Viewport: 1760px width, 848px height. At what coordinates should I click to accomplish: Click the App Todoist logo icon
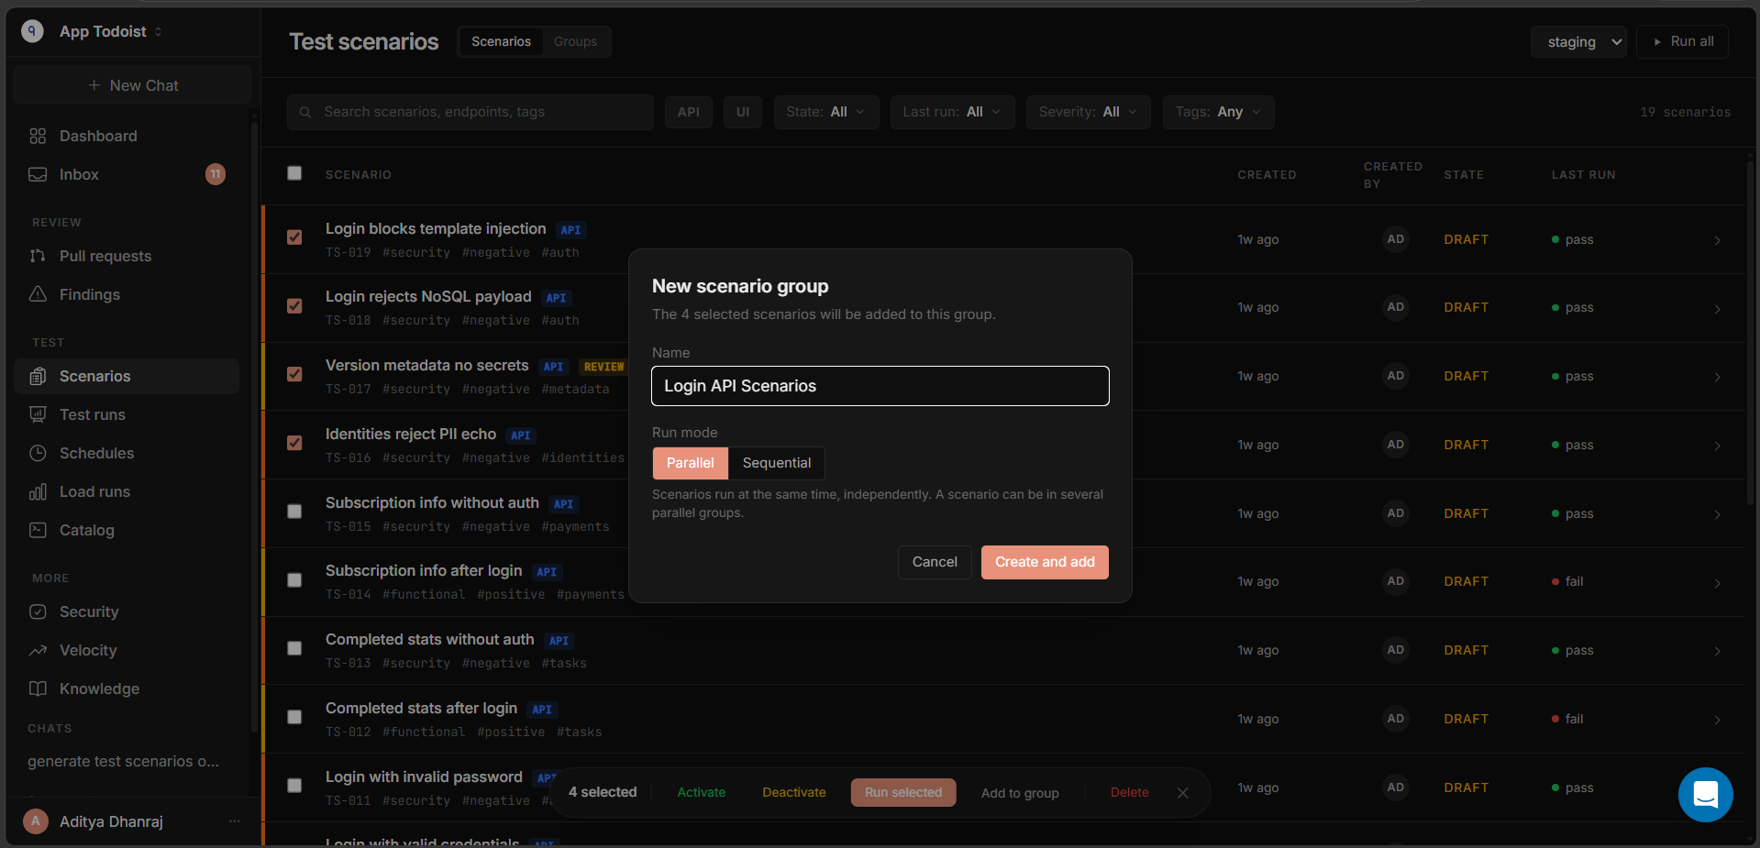click(32, 31)
